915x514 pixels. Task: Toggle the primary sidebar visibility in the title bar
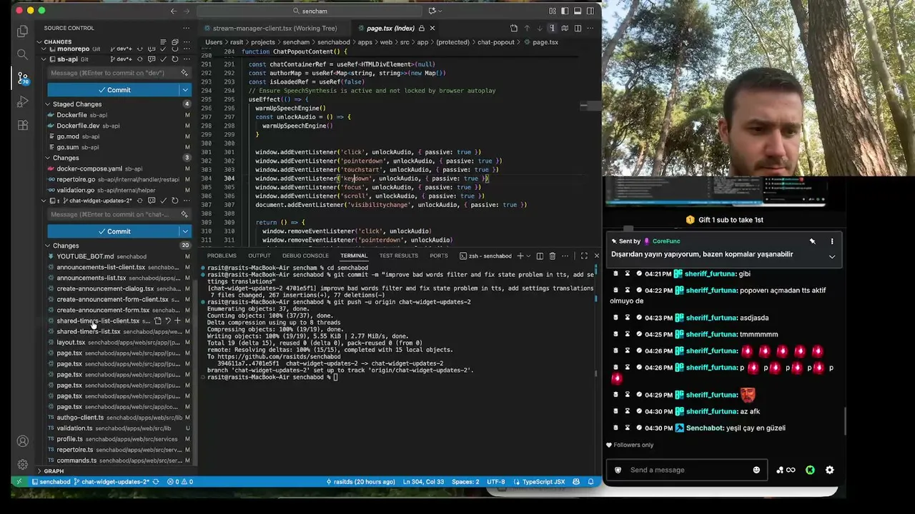coord(565,11)
